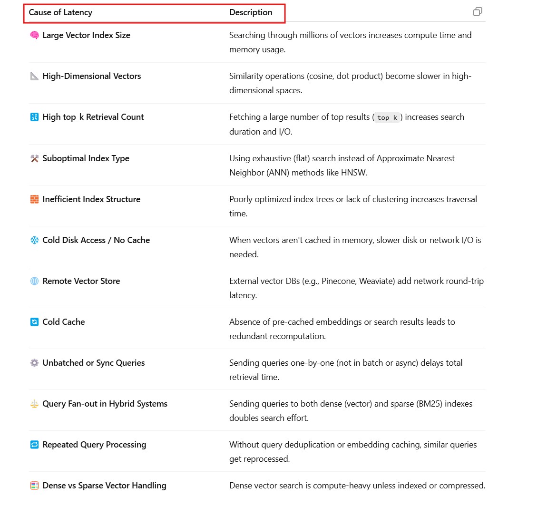Select the Large Vector Index Size label
The width and height of the screenshot is (557, 506).
(86, 35)
